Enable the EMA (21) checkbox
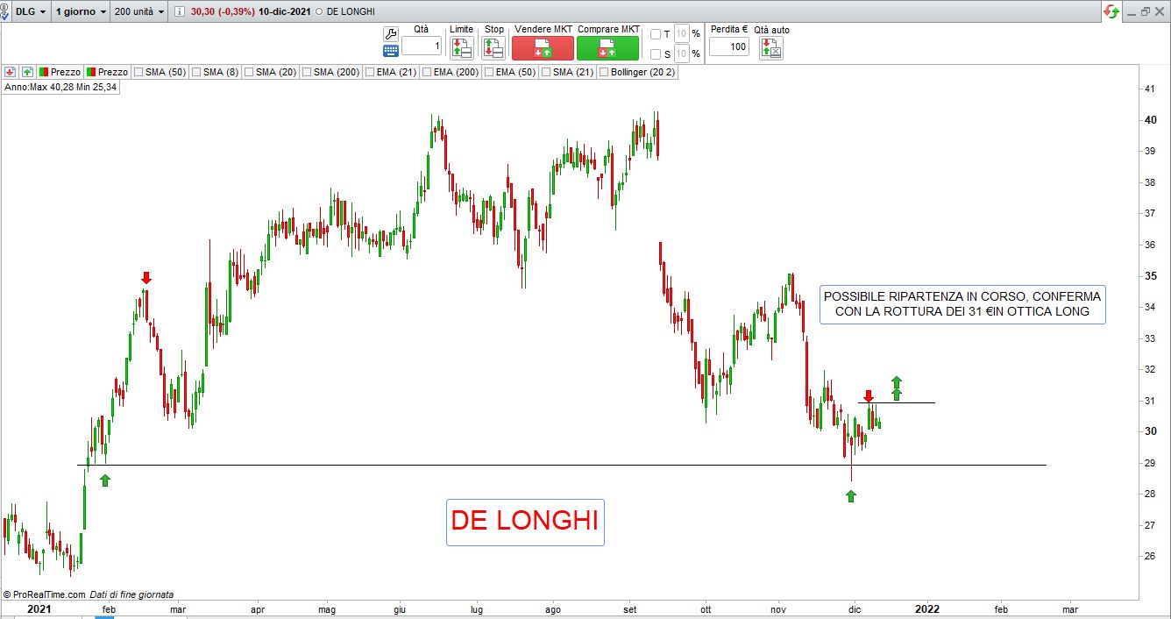 (x=369, y=73)
